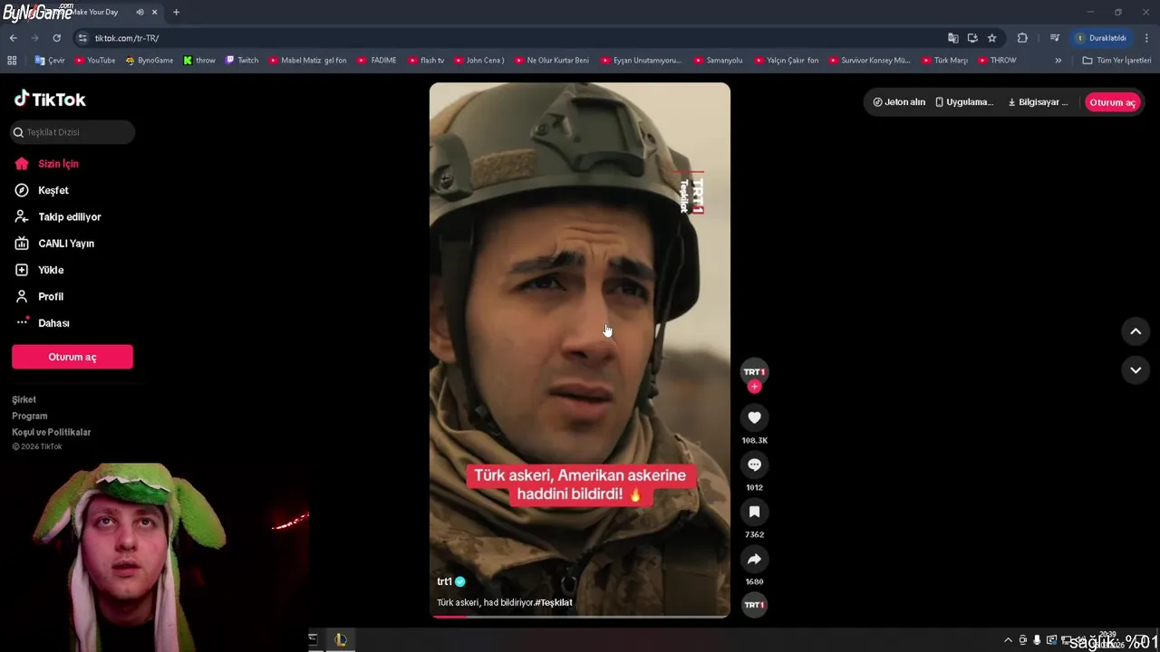Click the #Teşkilat hashtag

pyautogui.click(x=554, y=602)
